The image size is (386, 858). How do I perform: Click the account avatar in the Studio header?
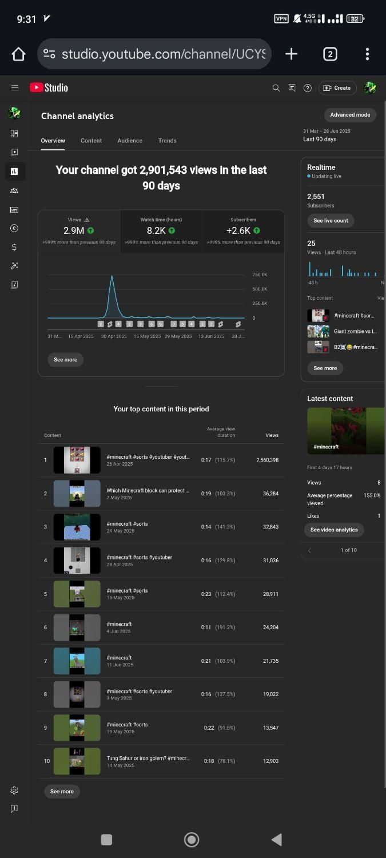coord(370,88)
